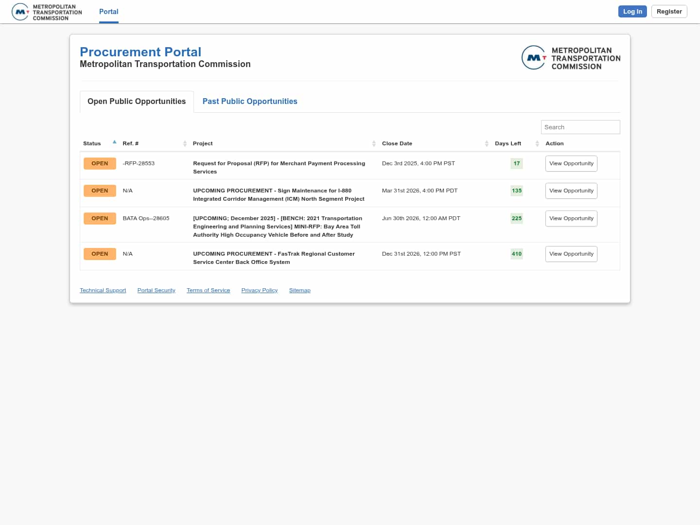Click the MTC logo in top navigation

(47, 12)
